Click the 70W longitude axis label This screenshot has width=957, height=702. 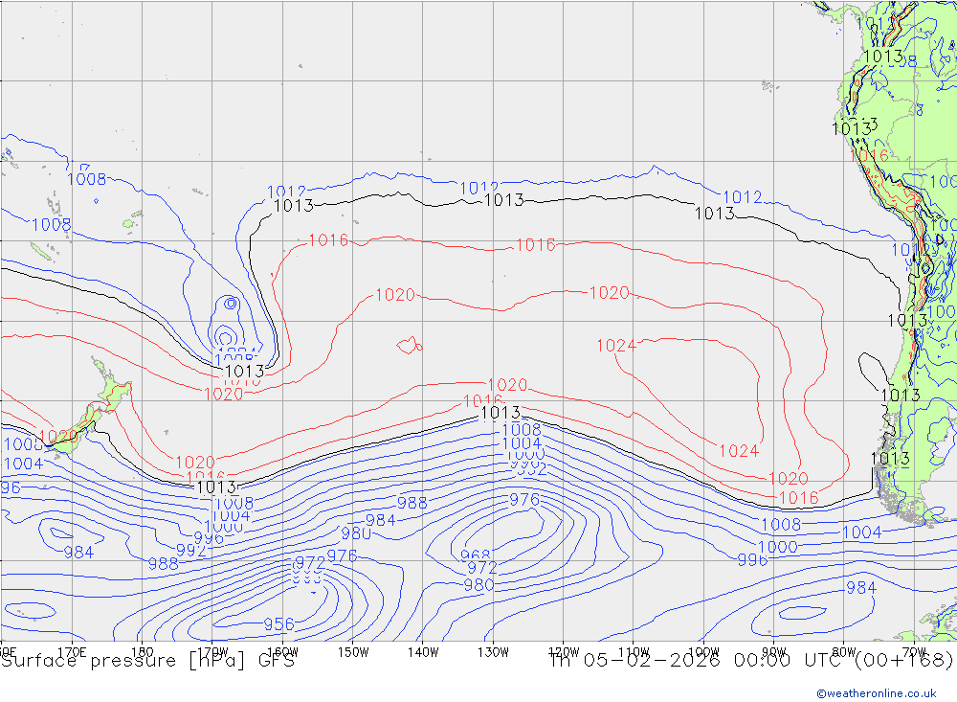[914, 652]
